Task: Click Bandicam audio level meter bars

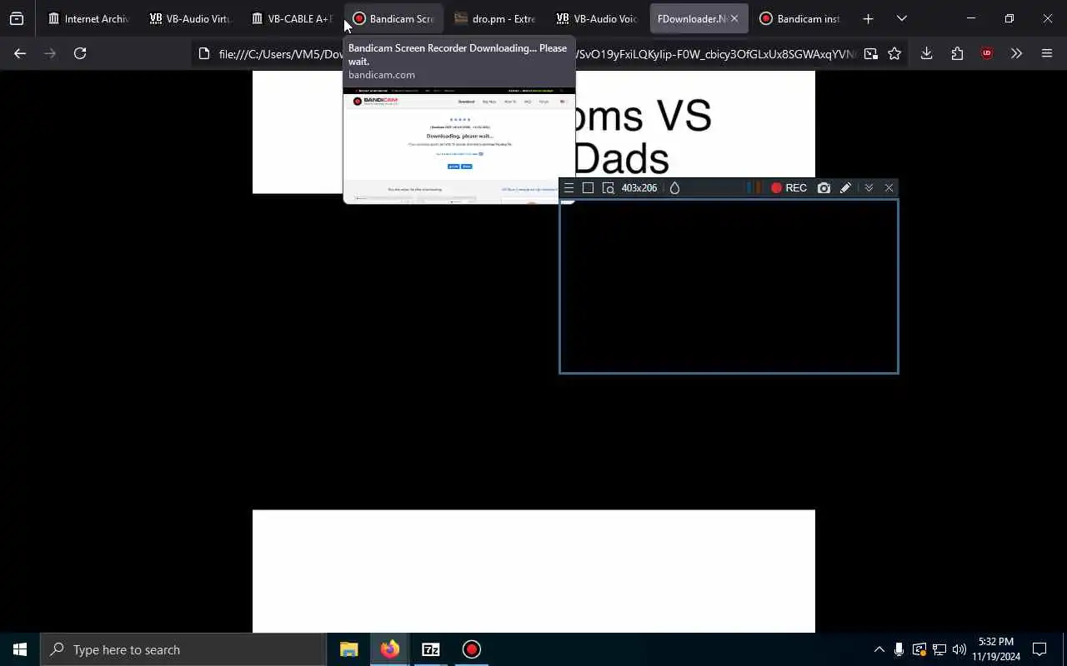Action: pyautogui.click(x=754, y=188)
